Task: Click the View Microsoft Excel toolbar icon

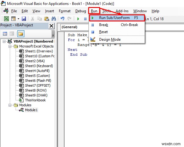Action: point(6,19)
